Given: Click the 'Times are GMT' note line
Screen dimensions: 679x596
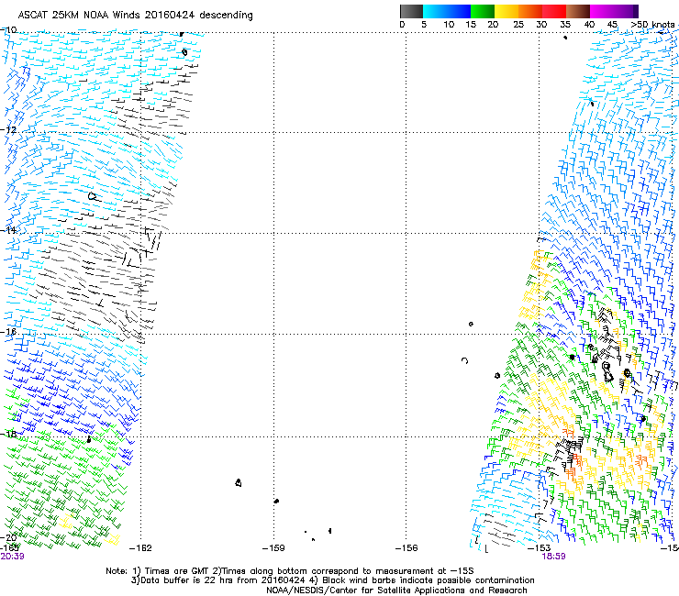Looking at the screenshot, I should click(290, 571).
